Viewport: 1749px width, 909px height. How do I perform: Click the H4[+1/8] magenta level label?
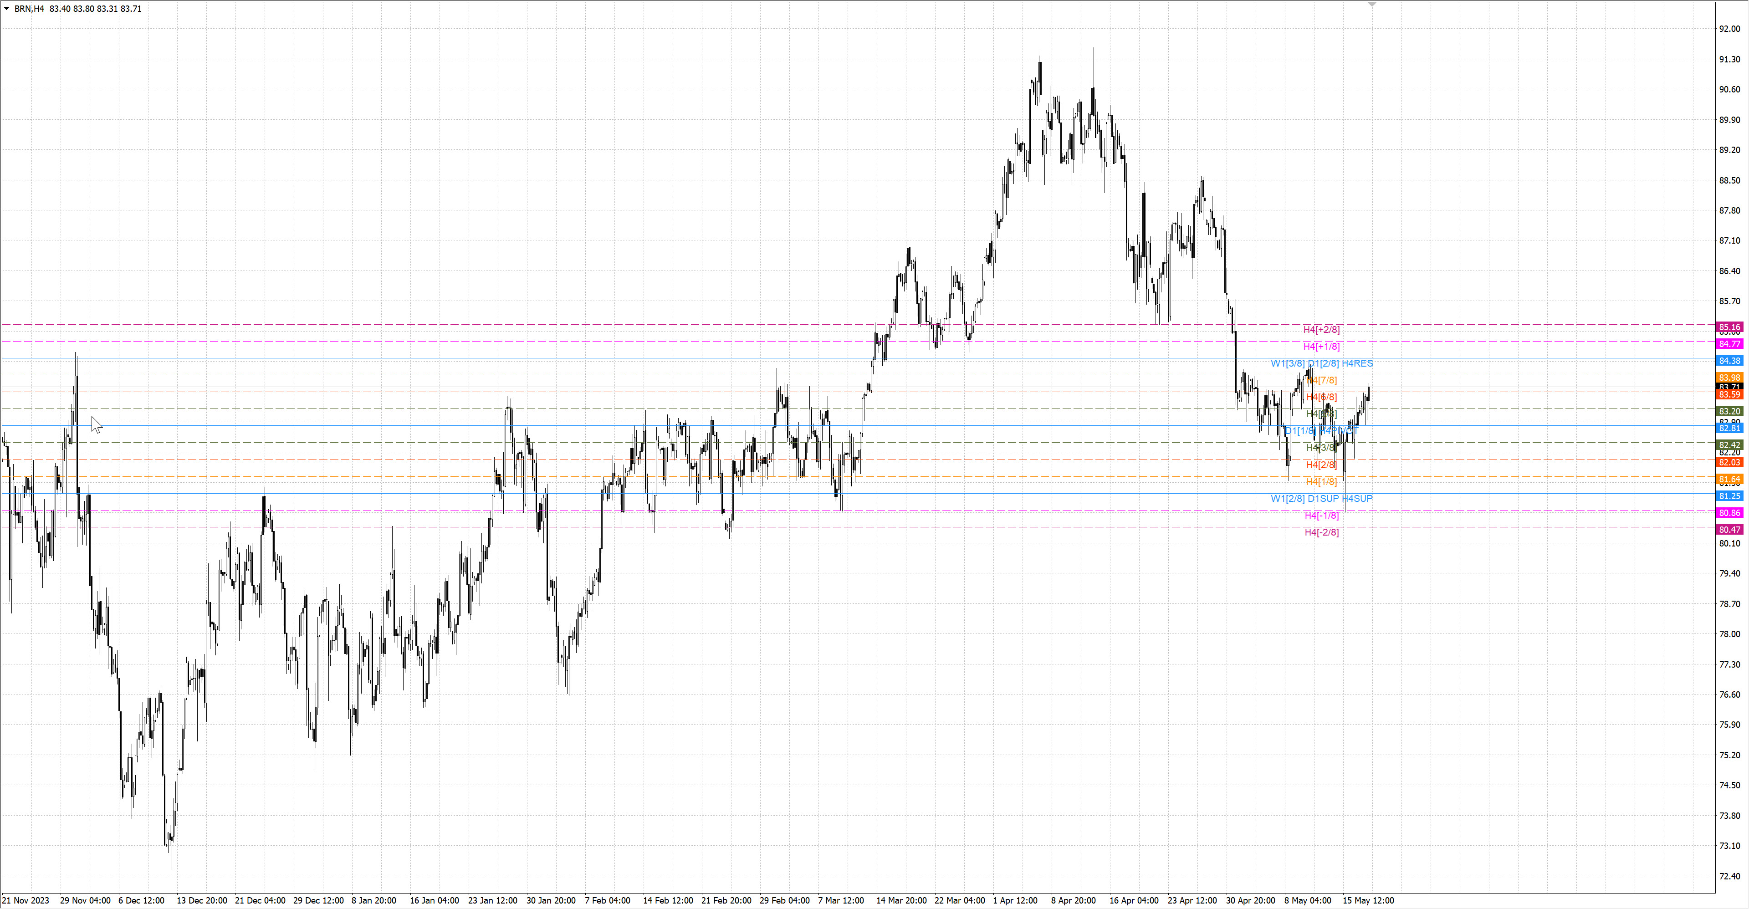click(1321, 347)
